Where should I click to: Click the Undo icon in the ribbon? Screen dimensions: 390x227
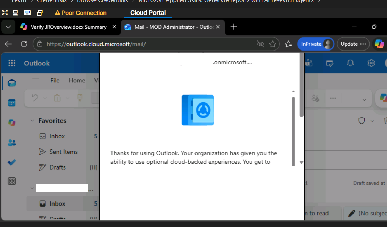click(35, 98)
